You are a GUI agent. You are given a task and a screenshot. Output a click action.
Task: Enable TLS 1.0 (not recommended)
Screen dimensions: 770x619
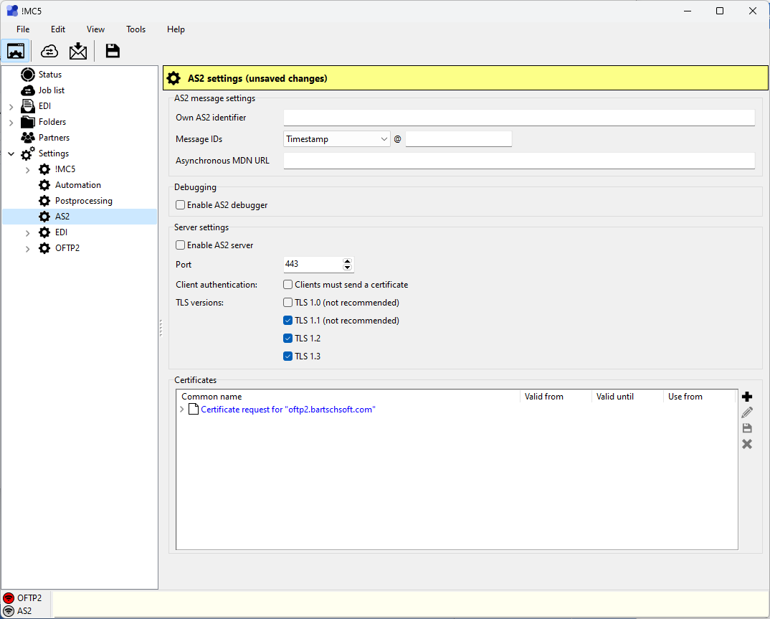[x=287, y=303]
